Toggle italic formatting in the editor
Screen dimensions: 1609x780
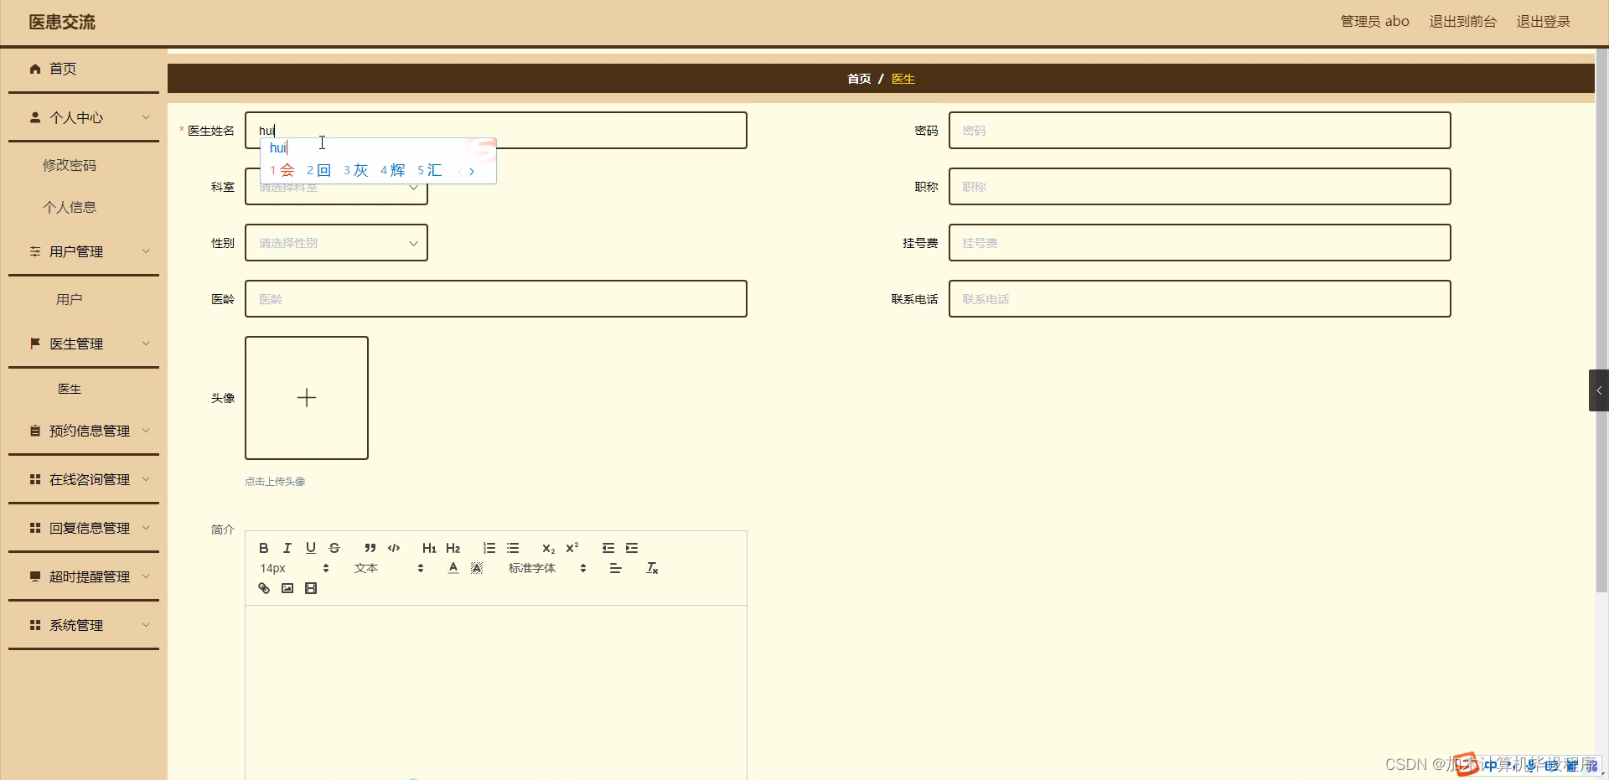(x=287, y=548)
